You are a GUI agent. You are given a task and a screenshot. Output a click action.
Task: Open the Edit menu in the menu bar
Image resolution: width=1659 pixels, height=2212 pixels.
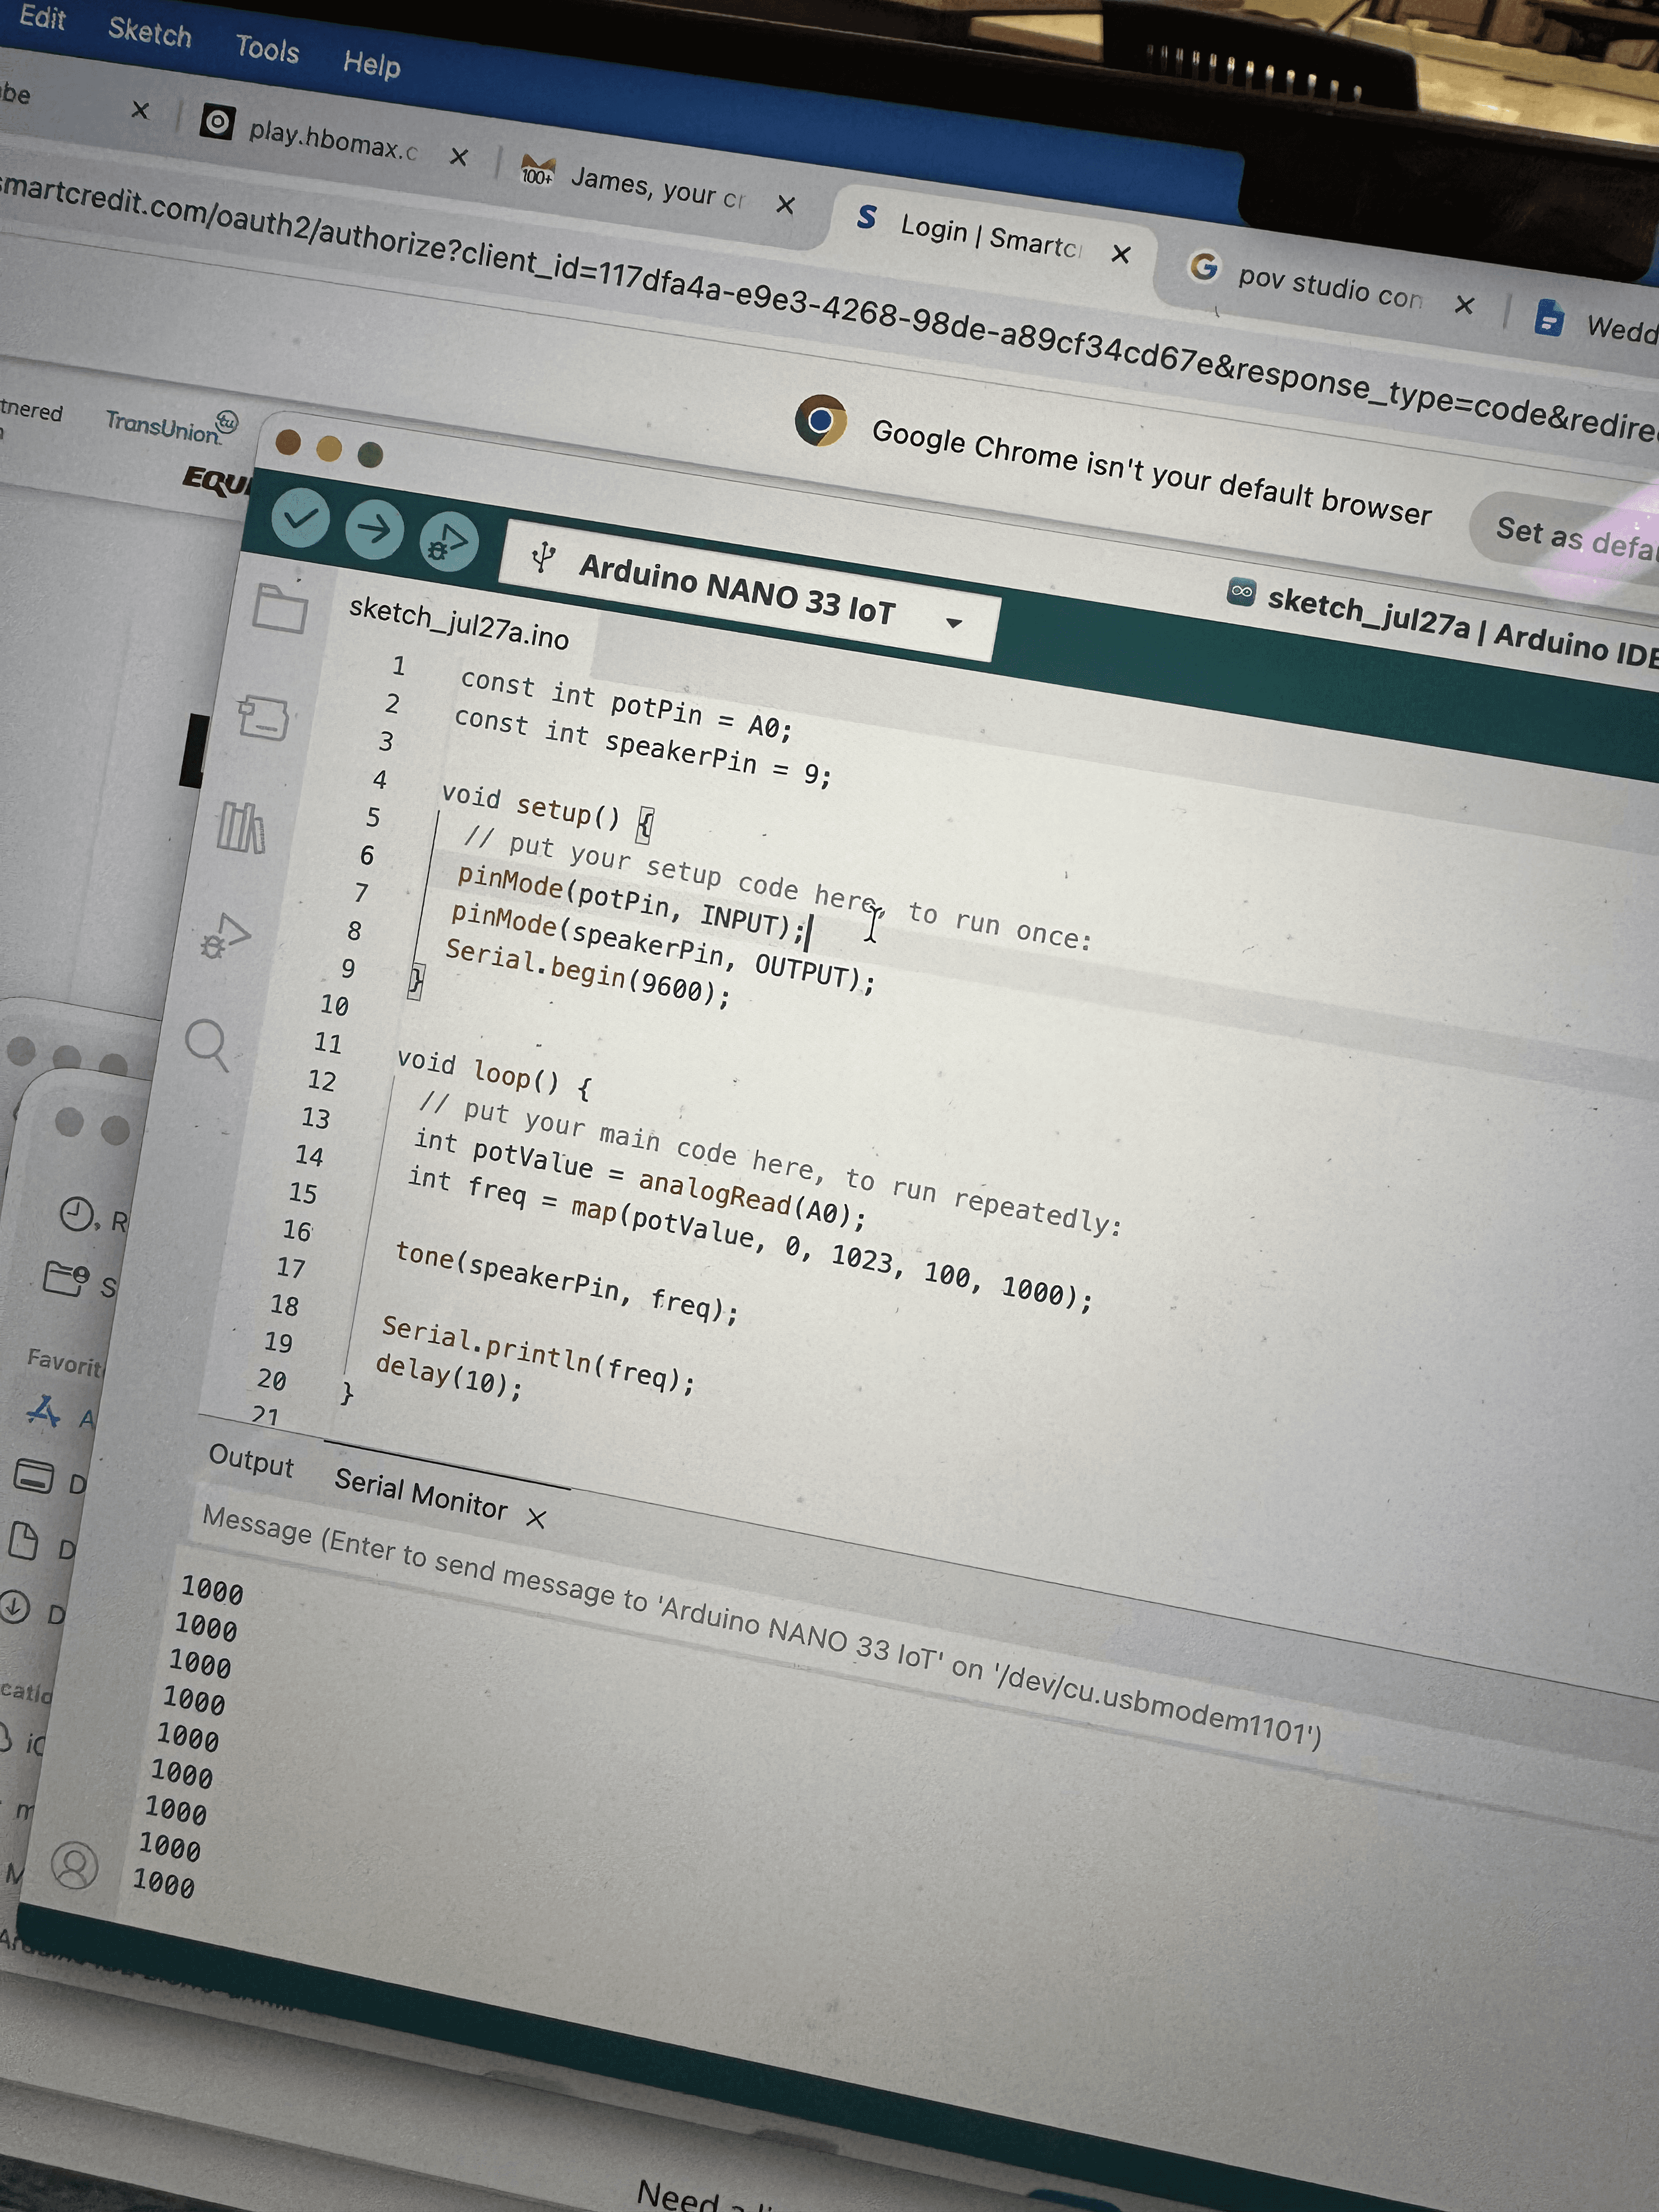42,17
